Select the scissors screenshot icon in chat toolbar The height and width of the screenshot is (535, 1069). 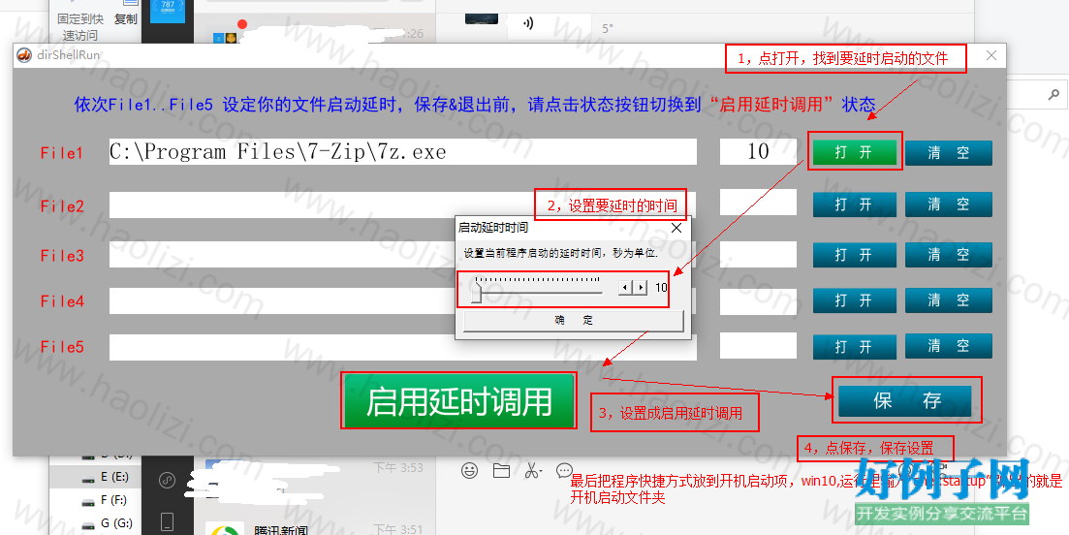533,470
